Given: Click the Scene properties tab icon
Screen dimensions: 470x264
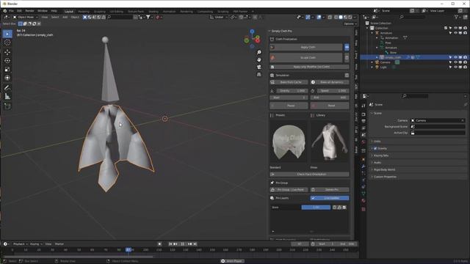Looking at the screenshot, I should tap(364, 135).
